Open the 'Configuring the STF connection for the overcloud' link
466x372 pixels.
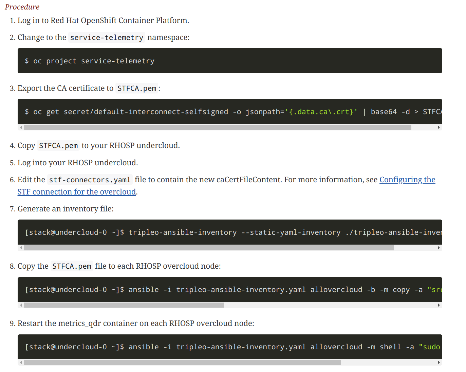tap(407, 180)
